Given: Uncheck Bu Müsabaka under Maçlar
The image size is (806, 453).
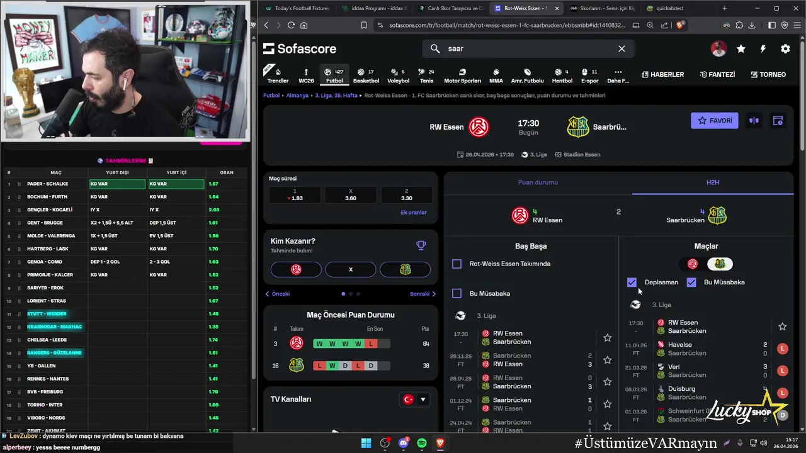Looking at the screenshot, I should [691, 282].
